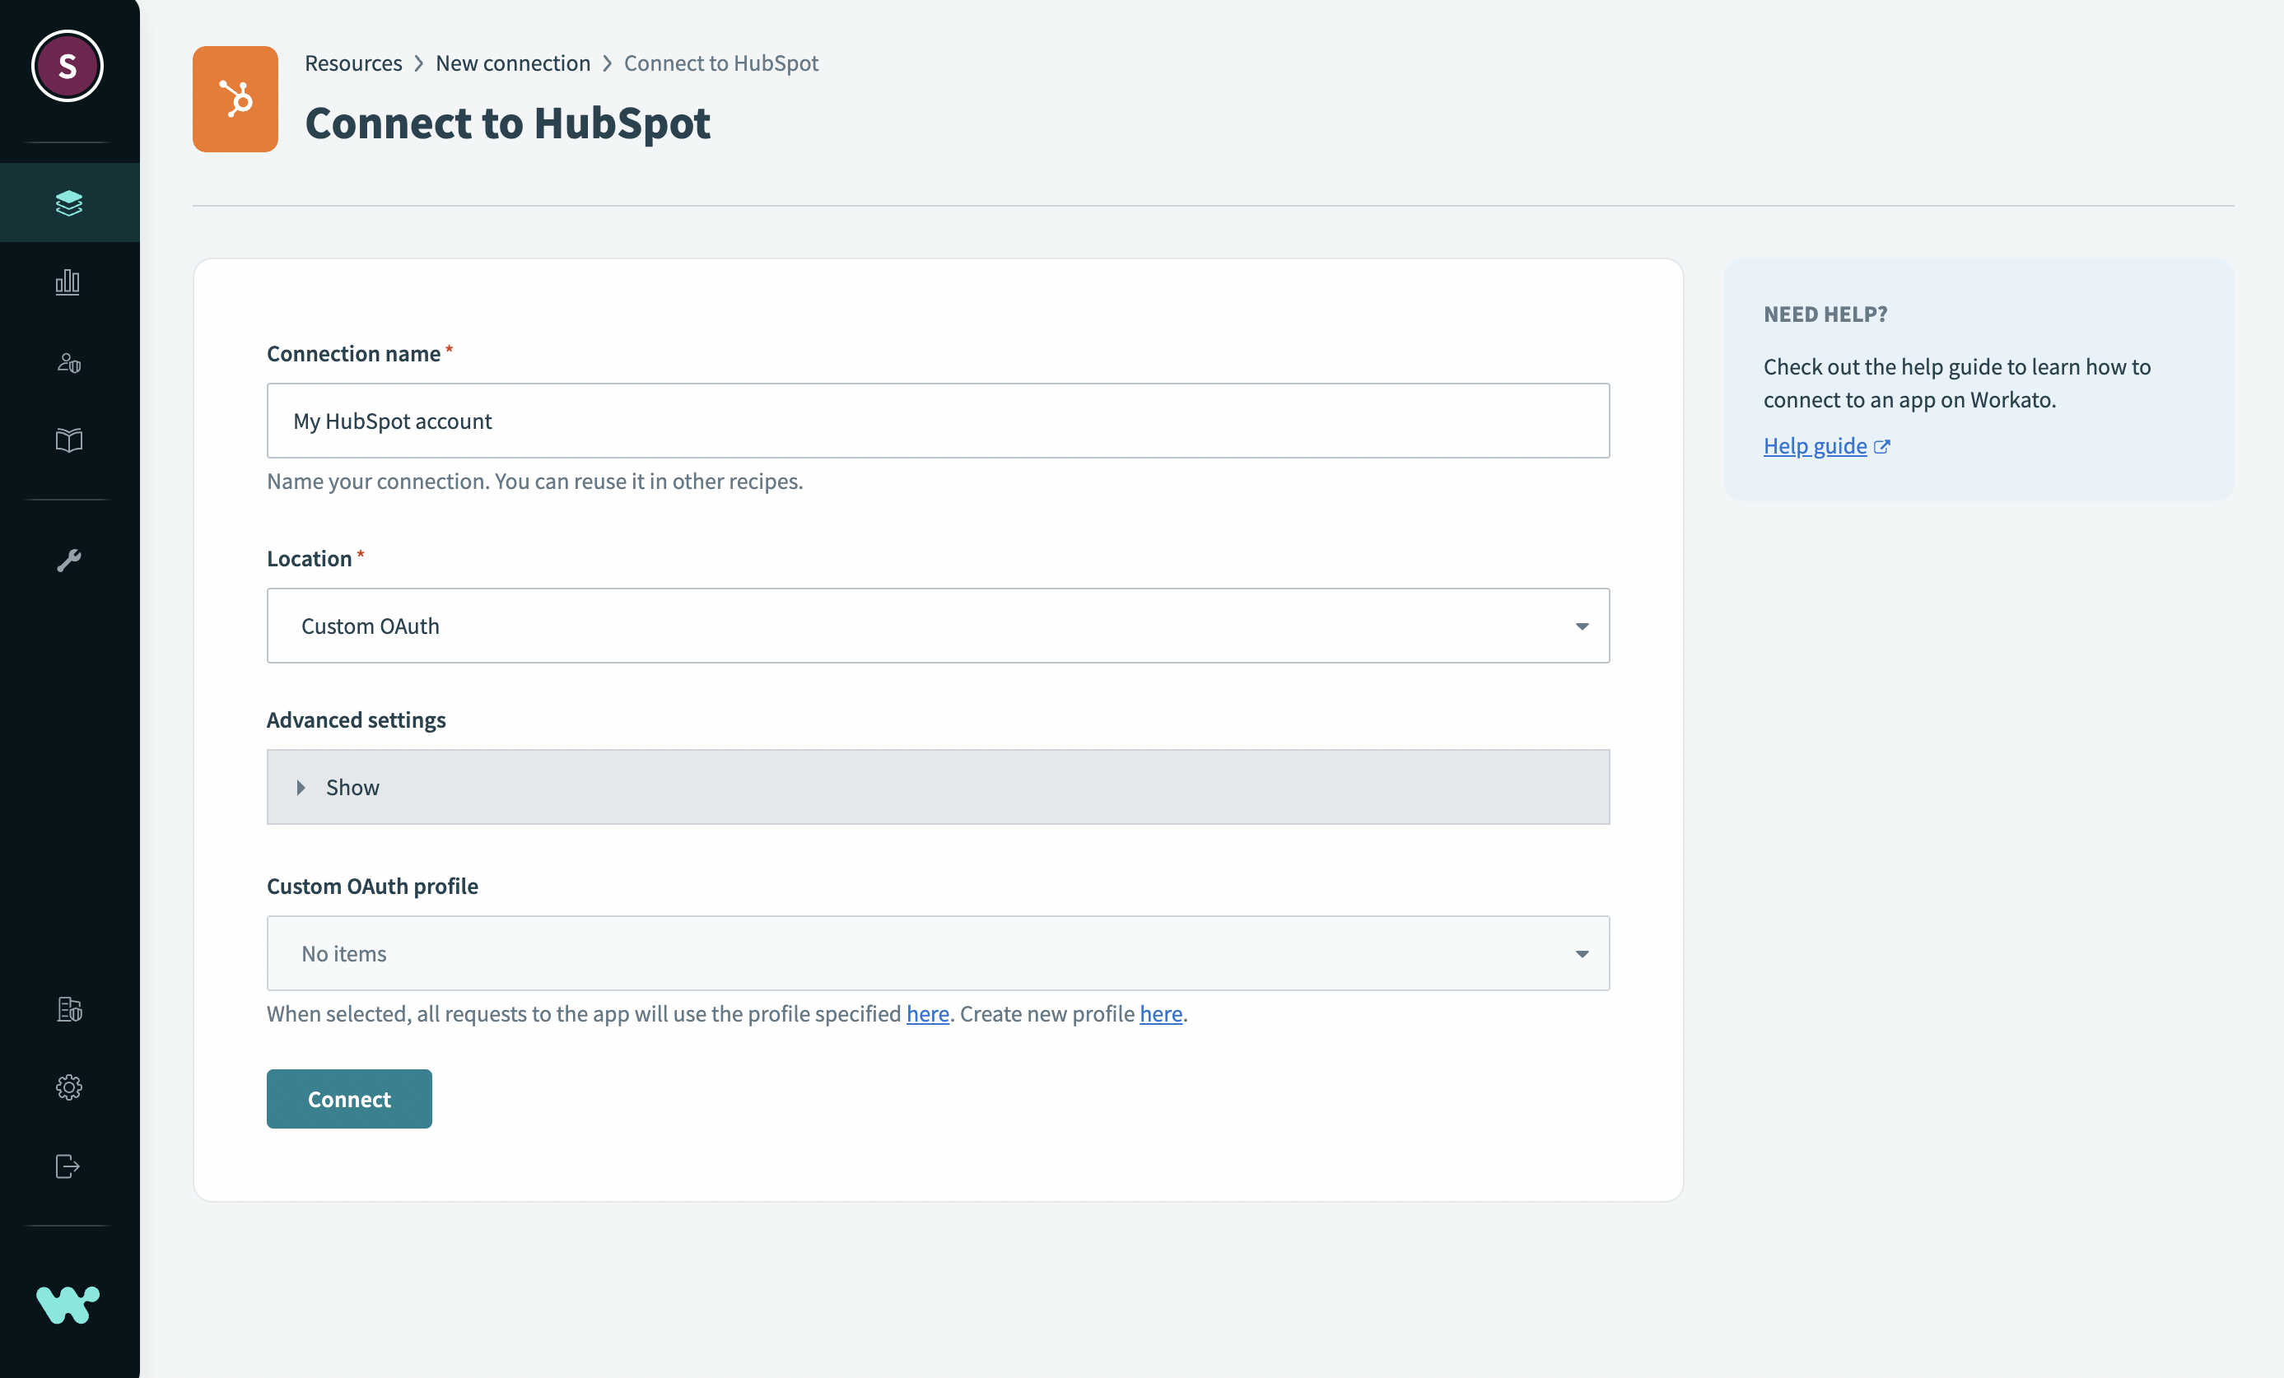
Task: Click the user avatar with letter S
Action: tap(67, 66)
